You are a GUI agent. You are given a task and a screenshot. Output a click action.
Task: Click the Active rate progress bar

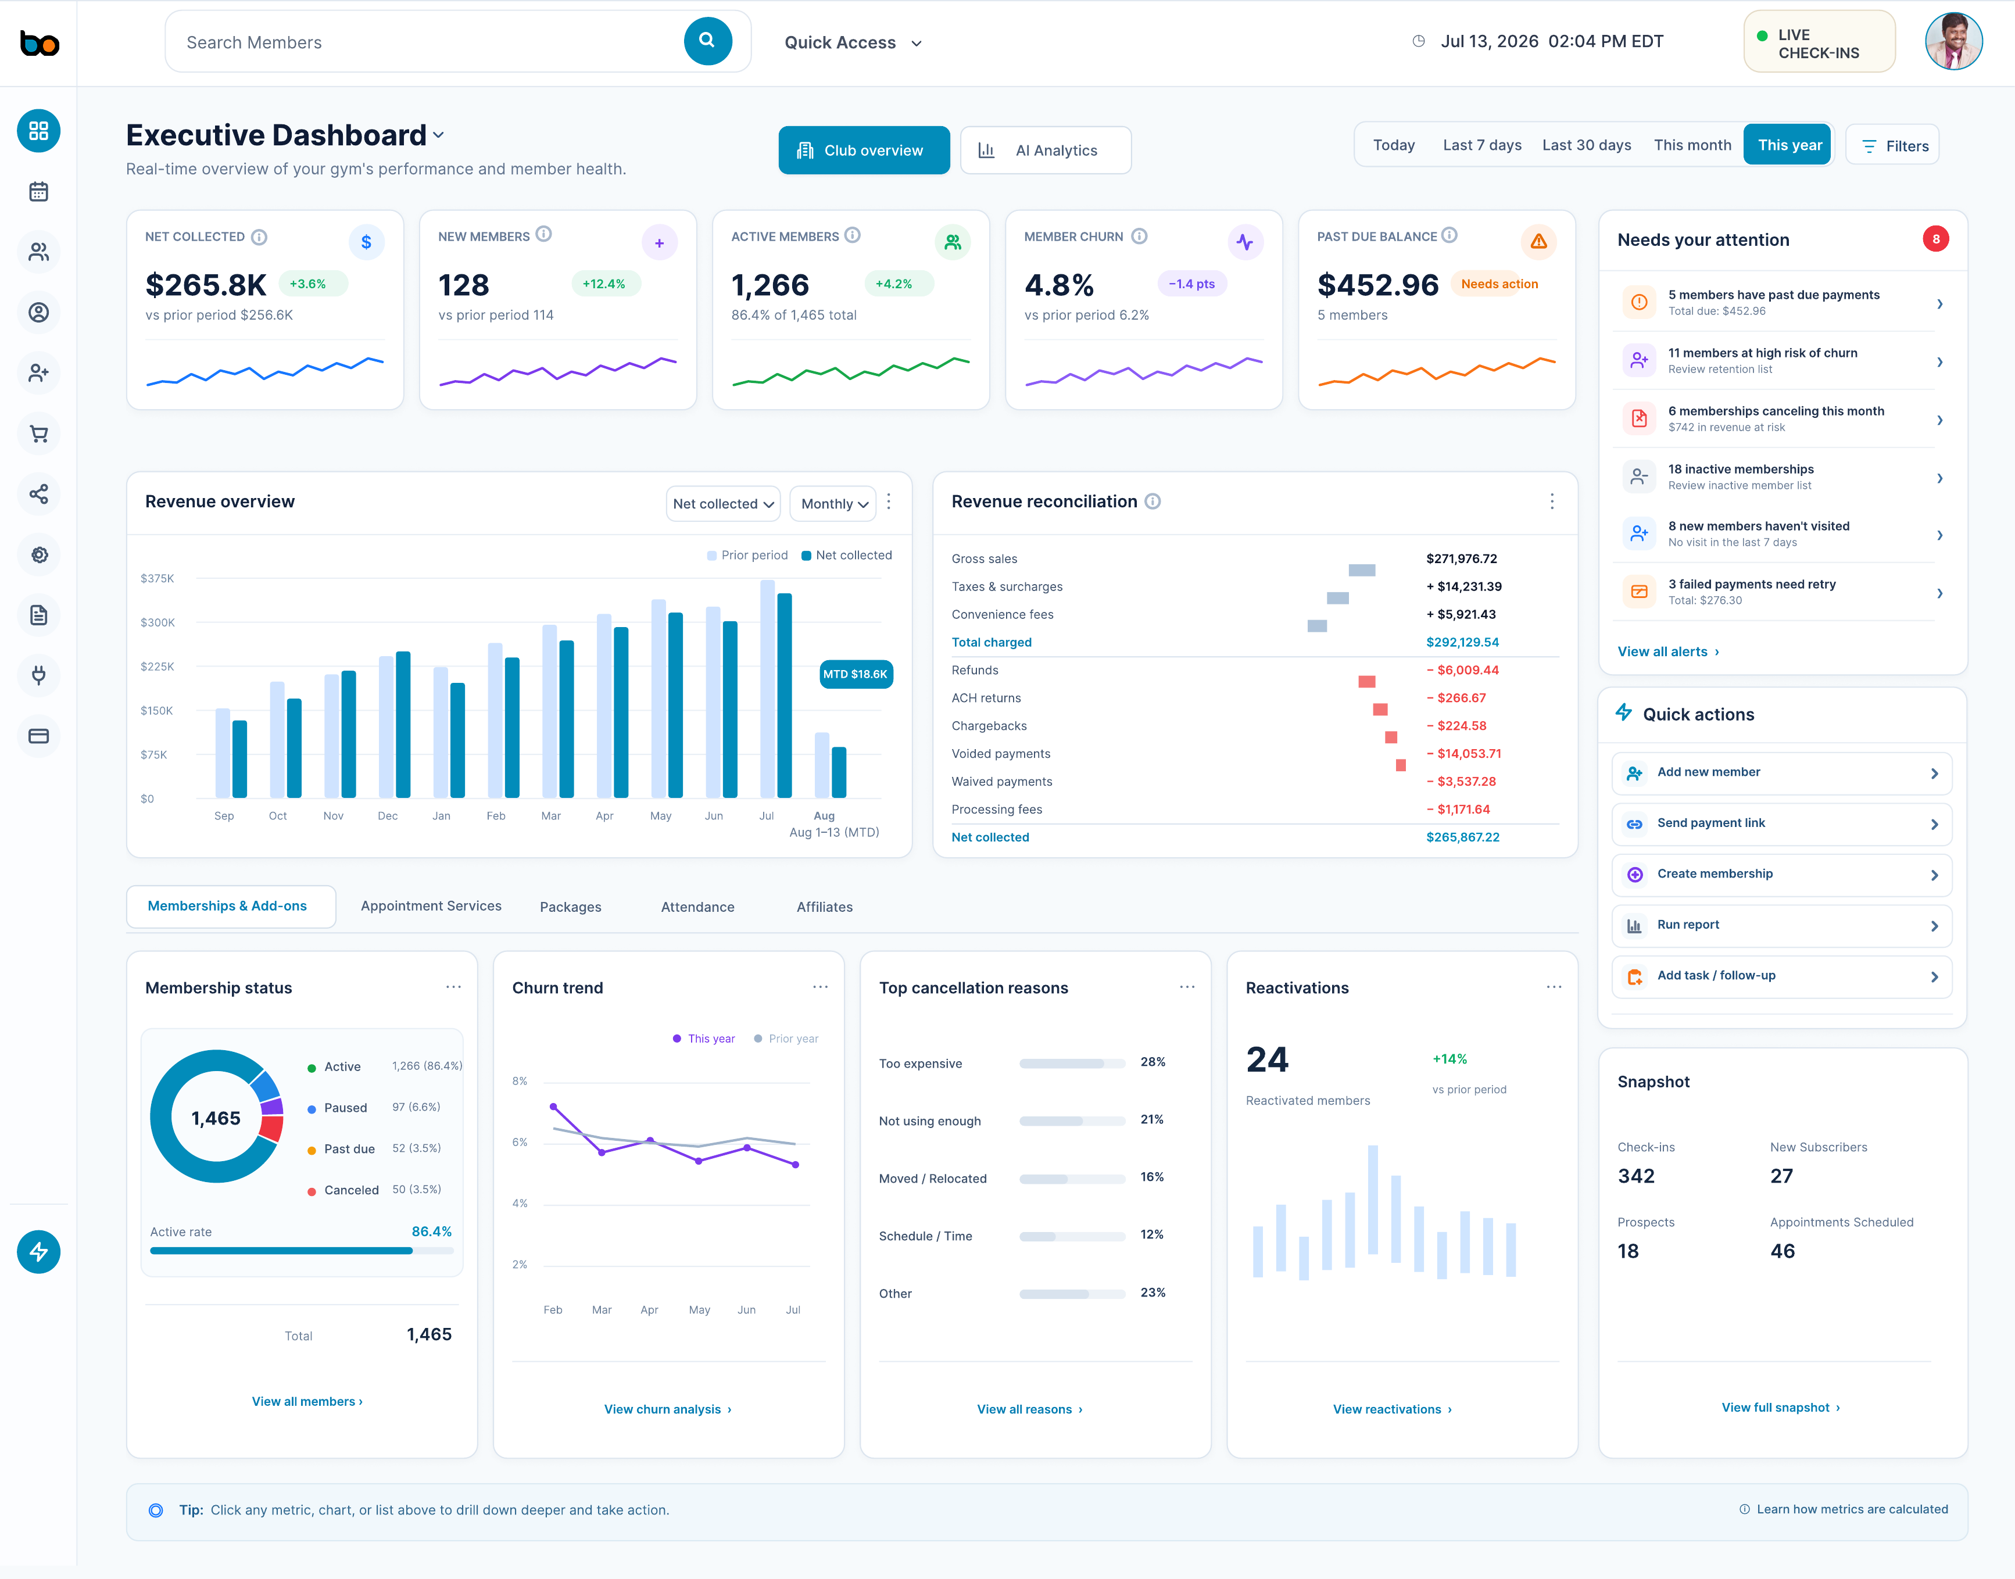point(301,1251)
